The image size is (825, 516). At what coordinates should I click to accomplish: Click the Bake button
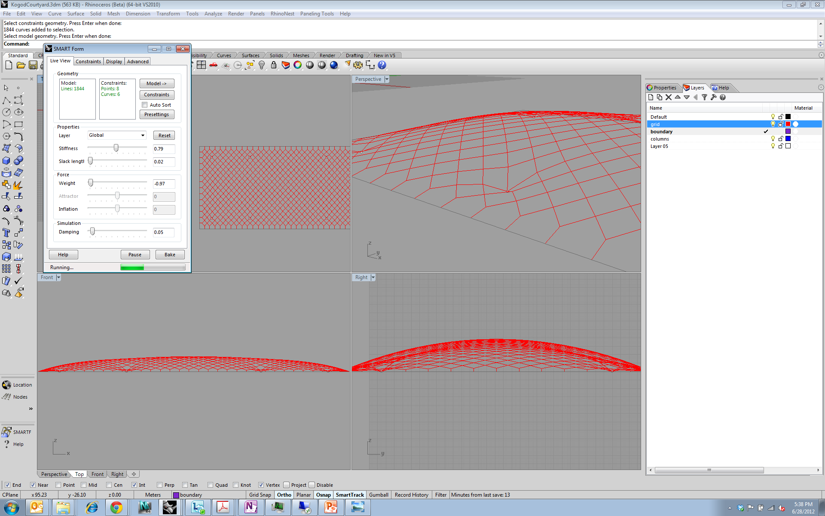click(x=170, y=255)
